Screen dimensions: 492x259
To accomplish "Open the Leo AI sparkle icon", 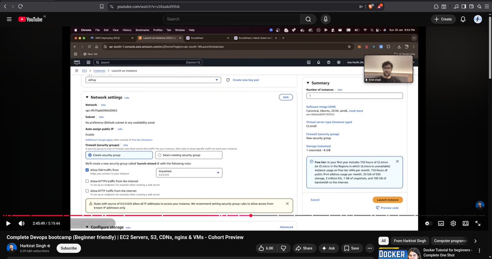I will (478, 6).
